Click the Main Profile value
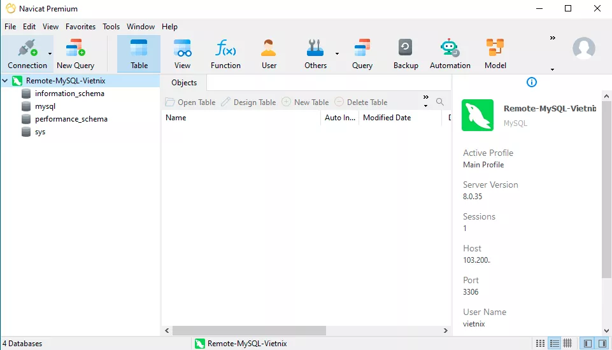Viewport: 612px width, 350px height. (483, 165)
